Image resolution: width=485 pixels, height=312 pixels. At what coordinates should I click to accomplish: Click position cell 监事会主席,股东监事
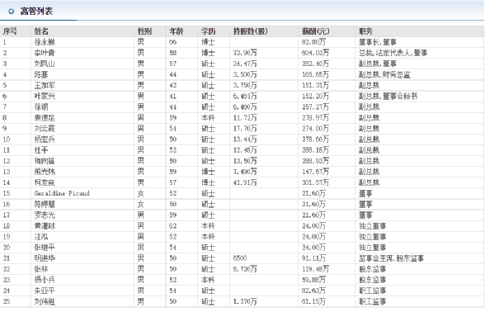391,258
